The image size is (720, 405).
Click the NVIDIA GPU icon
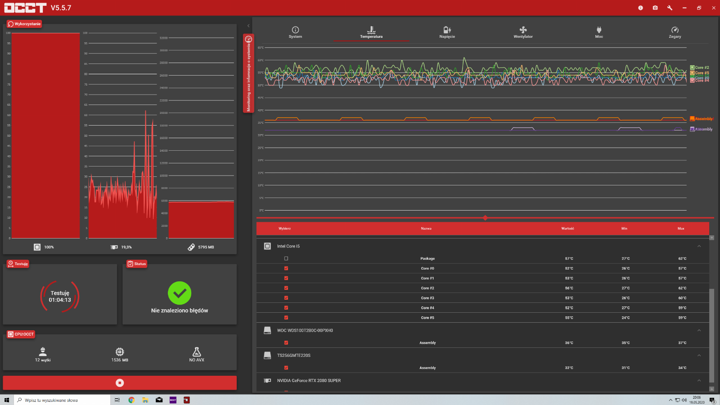(267, 381)
